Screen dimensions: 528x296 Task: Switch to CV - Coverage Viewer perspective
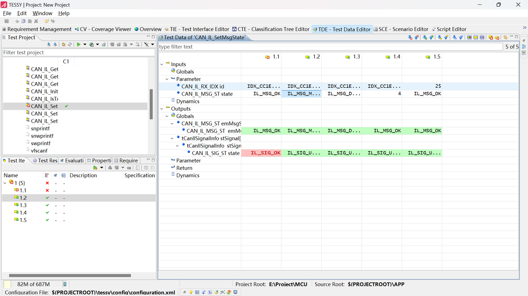point(103,29)
